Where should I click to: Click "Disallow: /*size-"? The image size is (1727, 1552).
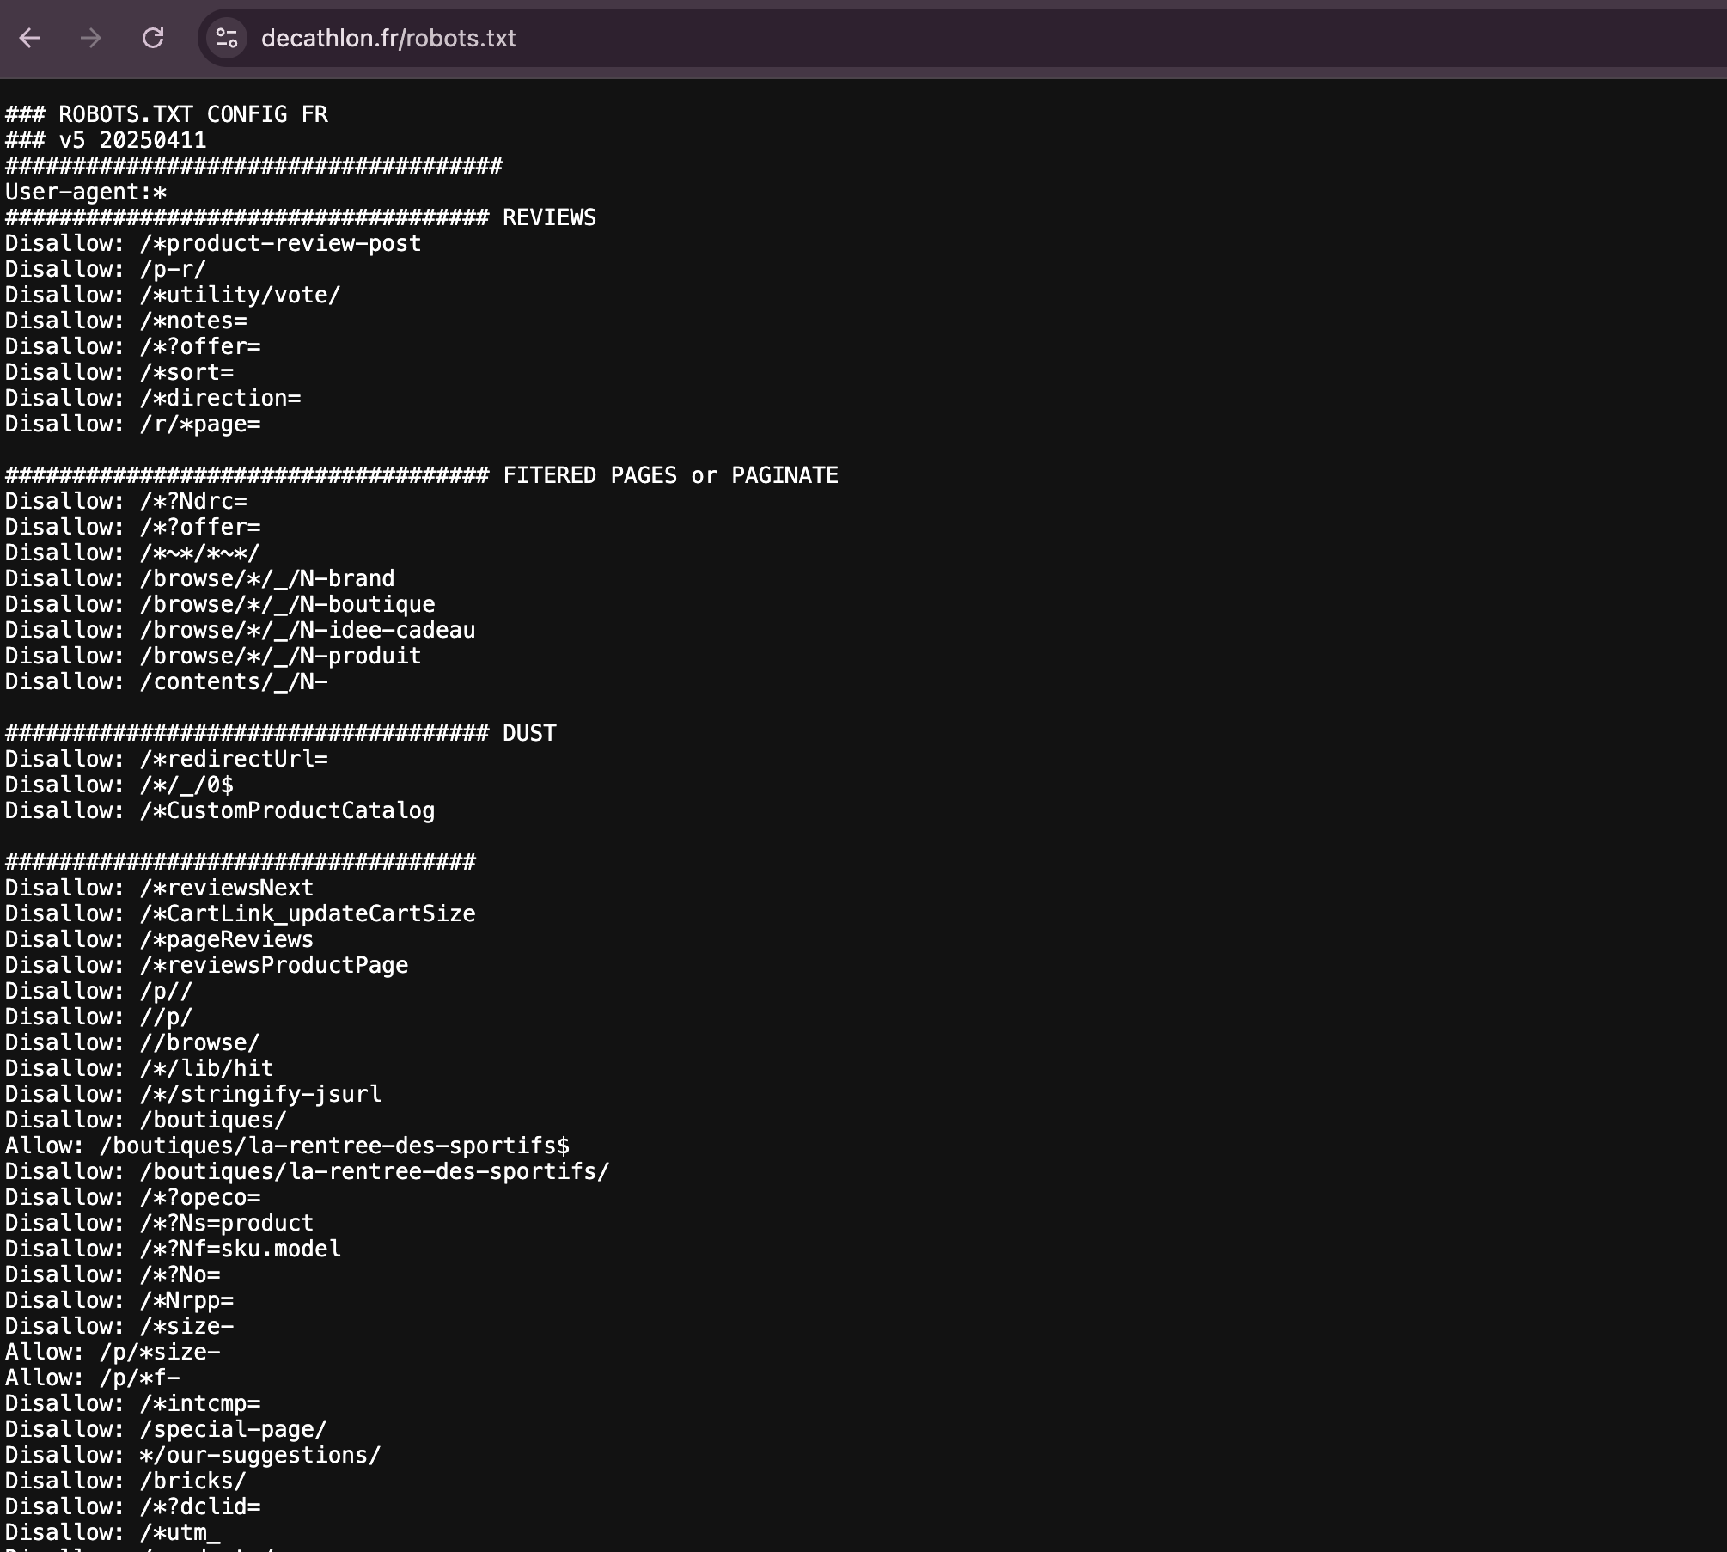pos(119,1326)
